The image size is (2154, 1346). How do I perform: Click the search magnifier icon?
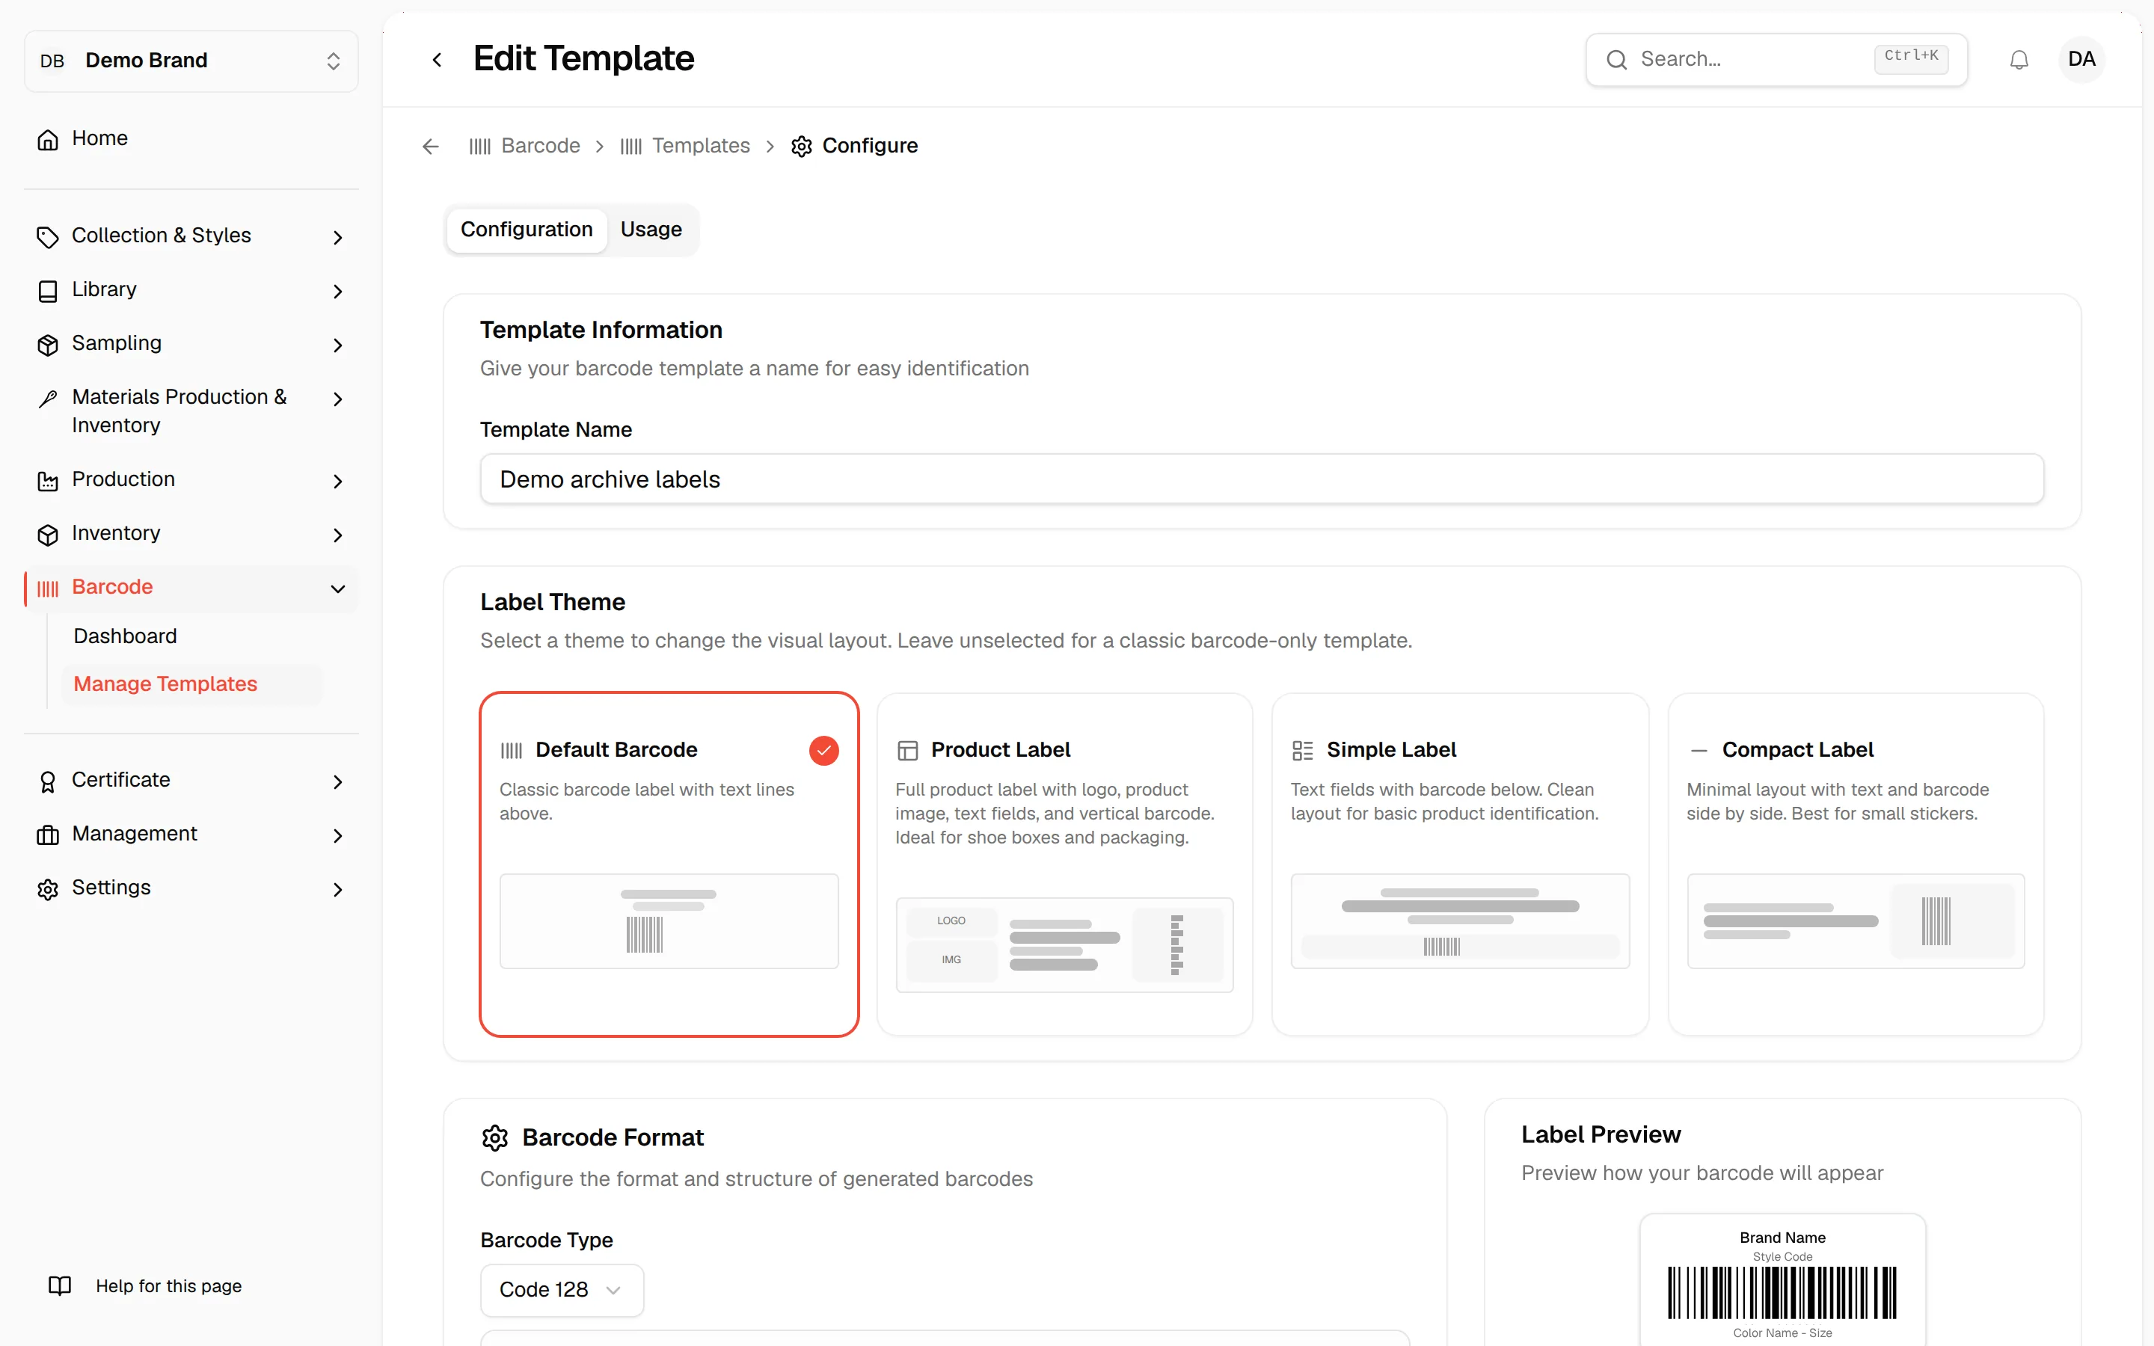point(1616,60)
